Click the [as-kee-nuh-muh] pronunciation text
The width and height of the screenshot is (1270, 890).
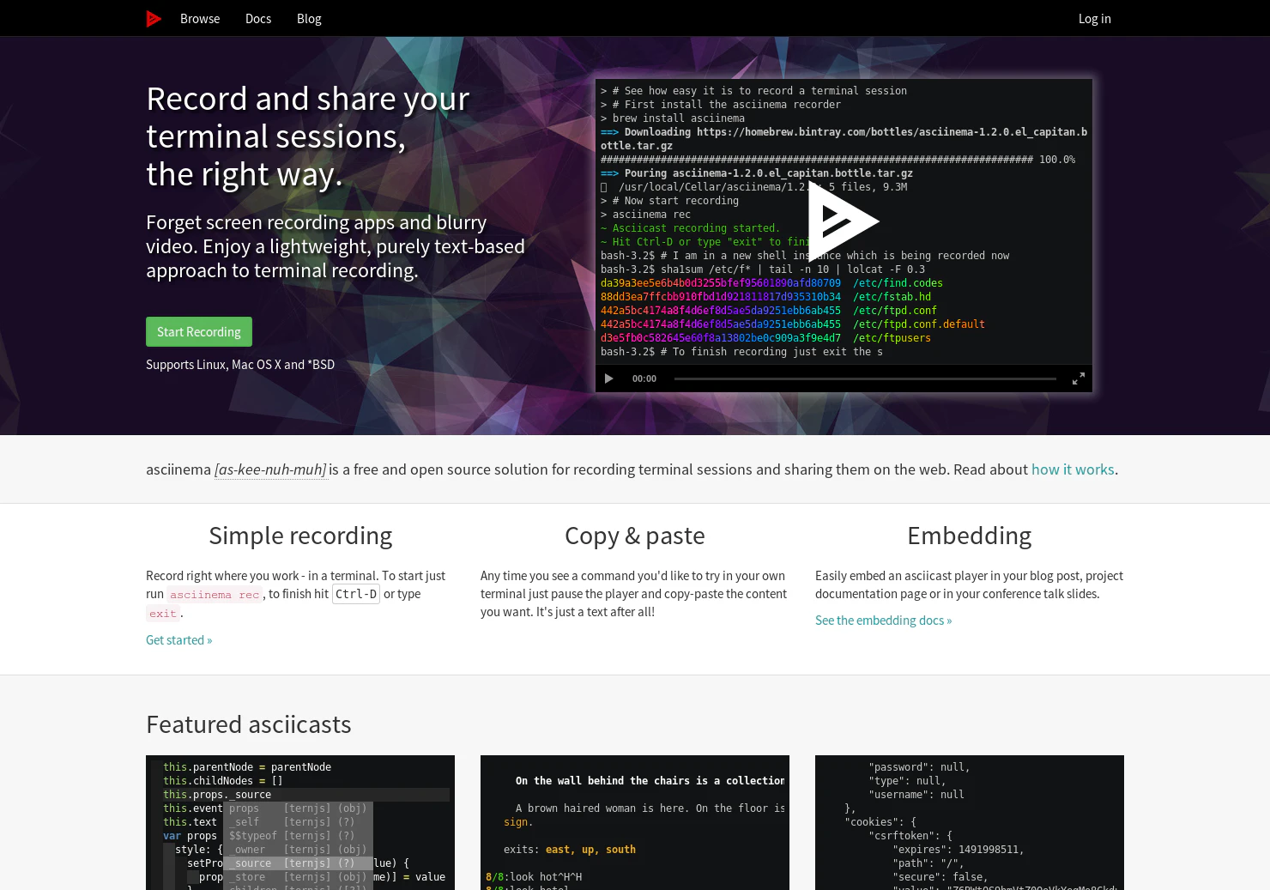(271, 469)
